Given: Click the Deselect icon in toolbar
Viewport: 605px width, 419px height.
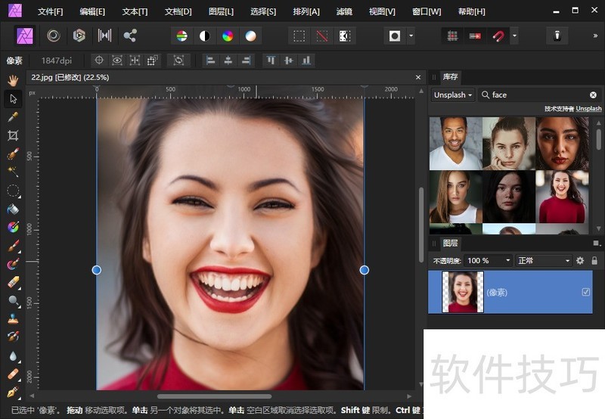Looking at the screenshot, I should (x=322, y=36).
